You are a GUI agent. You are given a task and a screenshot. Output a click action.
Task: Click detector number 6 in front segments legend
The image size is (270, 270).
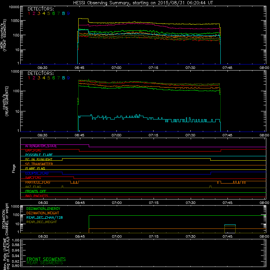coord(54,13)
